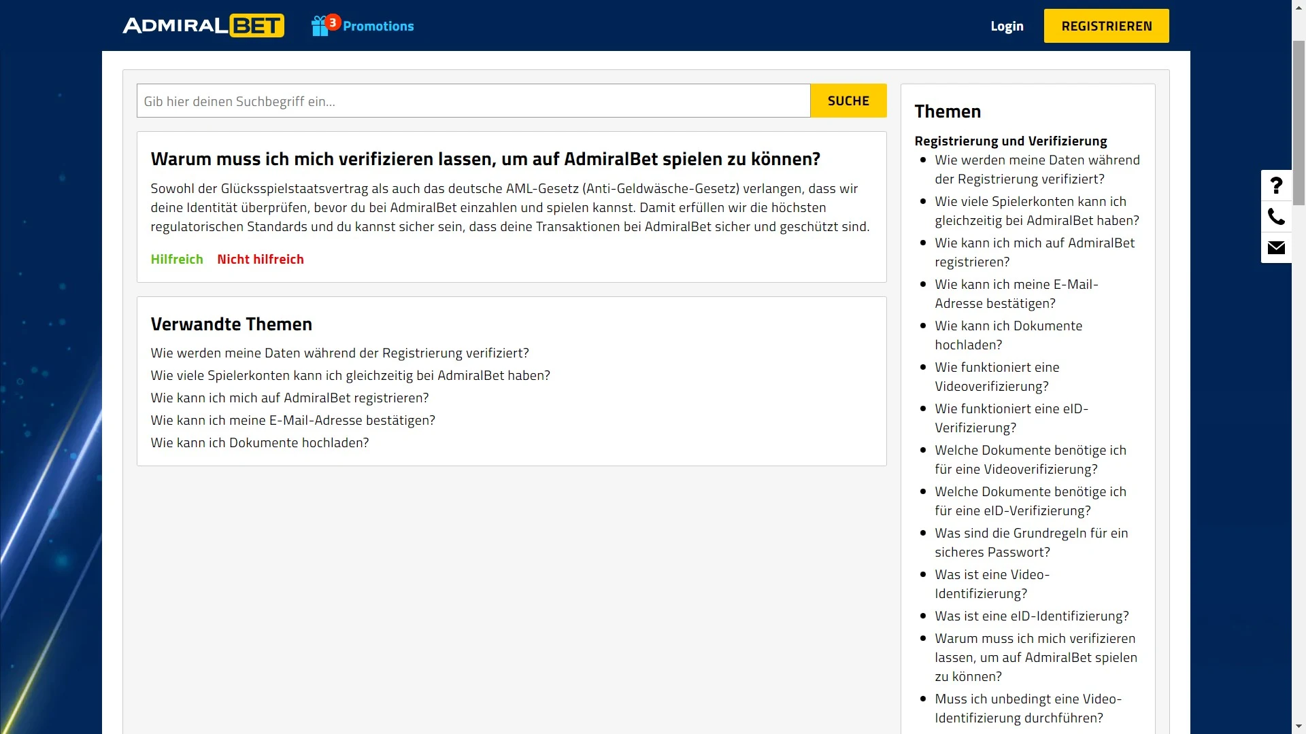
Task: Open sidebar link Was ist eine eID-Identifizierung
Action: tap(1031, 616)
